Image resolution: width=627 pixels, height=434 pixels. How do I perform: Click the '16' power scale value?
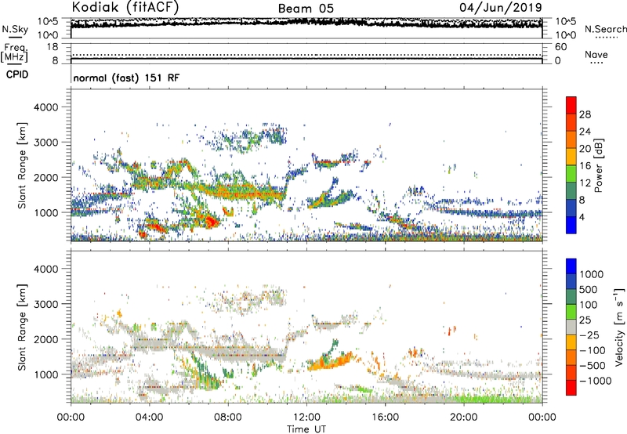[x=585, y=165]
